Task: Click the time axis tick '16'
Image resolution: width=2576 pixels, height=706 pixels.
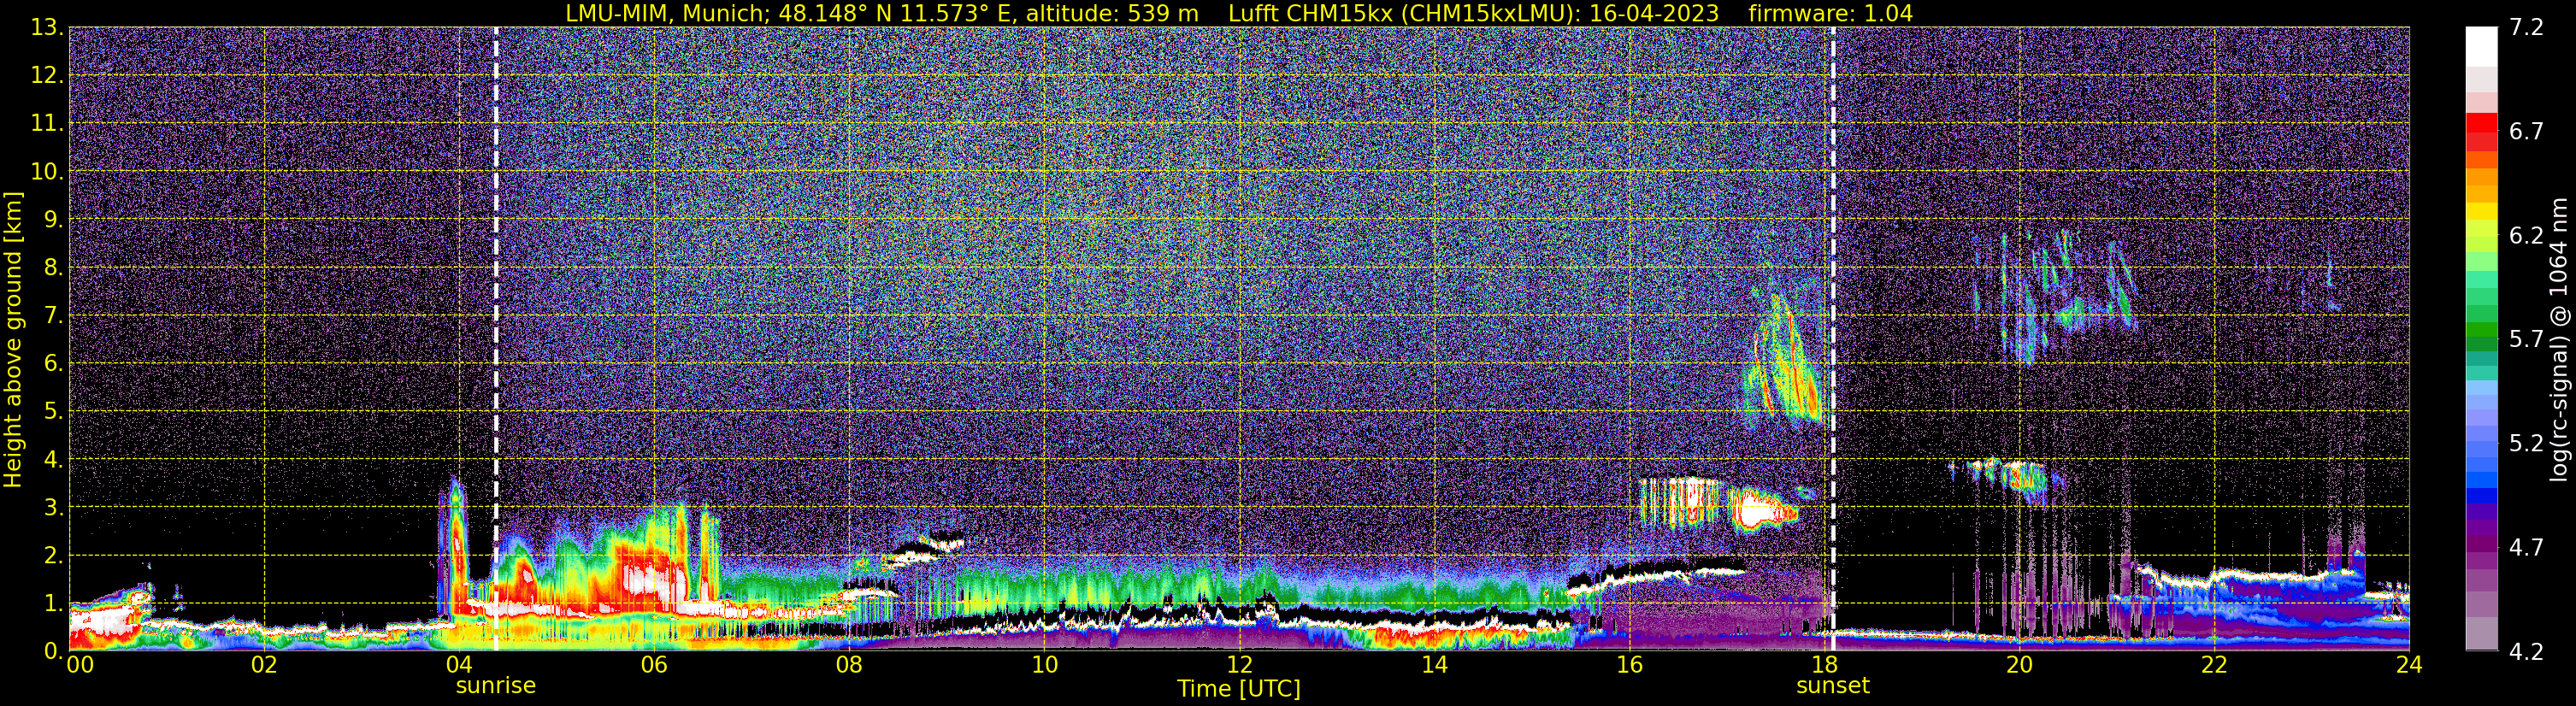Action: [1629, 665]
